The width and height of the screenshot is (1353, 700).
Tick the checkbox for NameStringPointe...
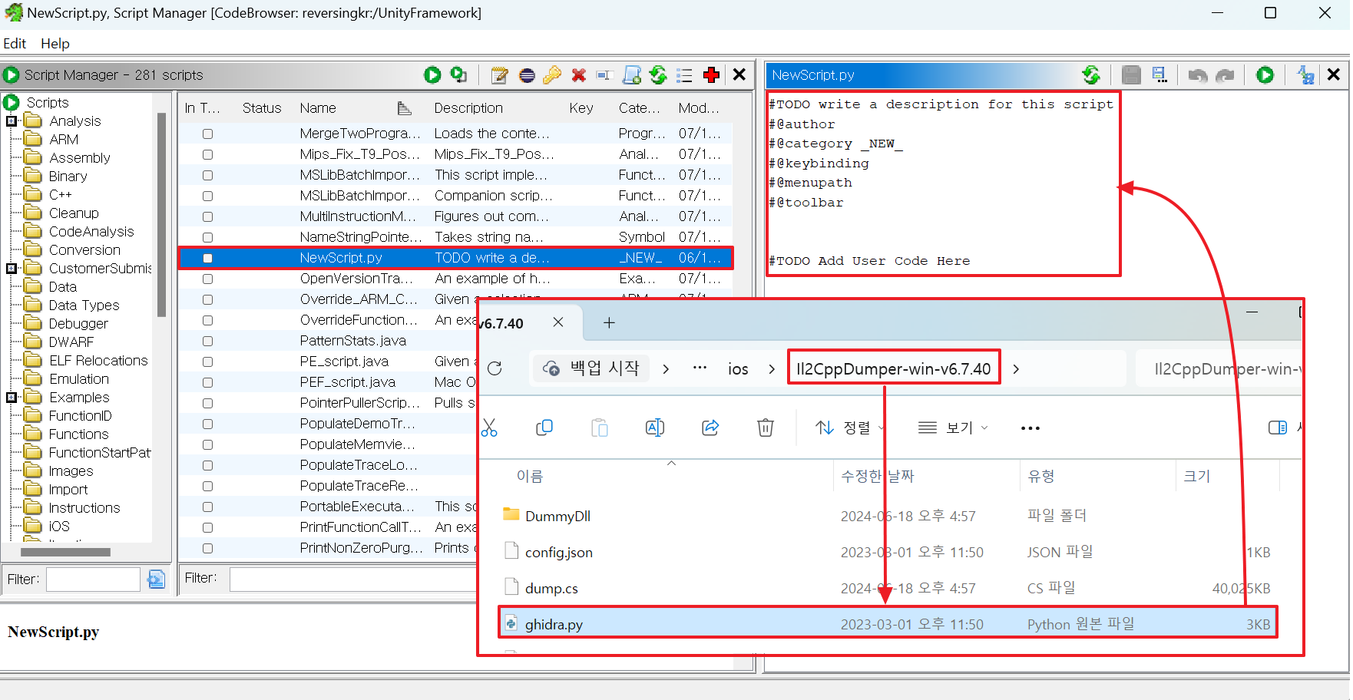[207, 237]
